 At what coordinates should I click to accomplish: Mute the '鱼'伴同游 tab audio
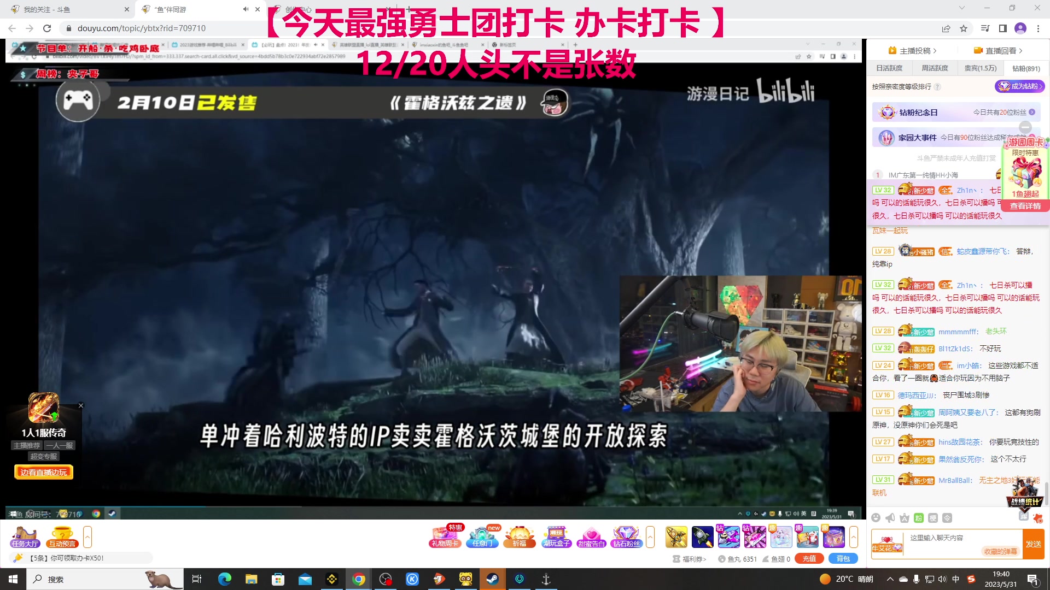click(246, 9)
